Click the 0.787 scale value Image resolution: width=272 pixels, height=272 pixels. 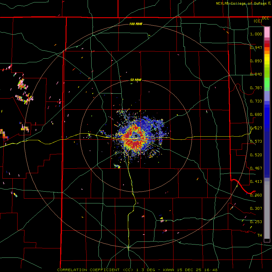256,88
